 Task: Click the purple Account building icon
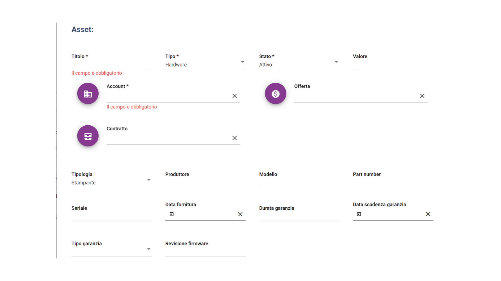point(88,93)
